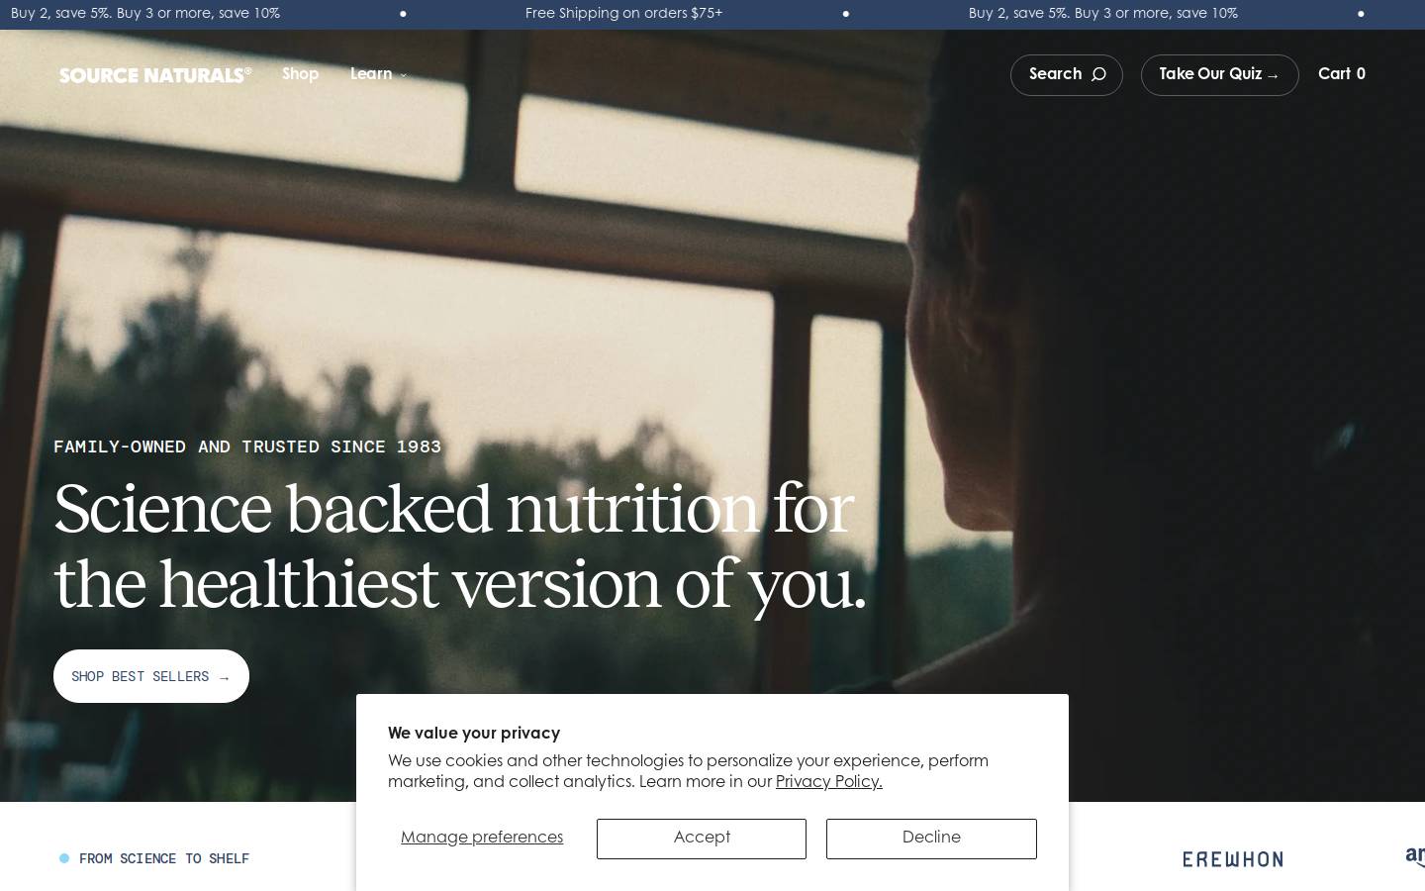The width and height of the screenshot is (1425, 891).
Task: Click the Shop Best Sellers button
Action: (151, 676)
